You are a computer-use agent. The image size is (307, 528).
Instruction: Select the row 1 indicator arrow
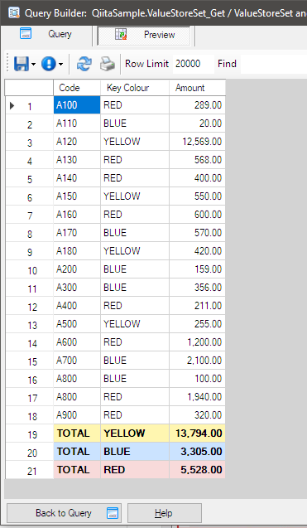(12, 106)
